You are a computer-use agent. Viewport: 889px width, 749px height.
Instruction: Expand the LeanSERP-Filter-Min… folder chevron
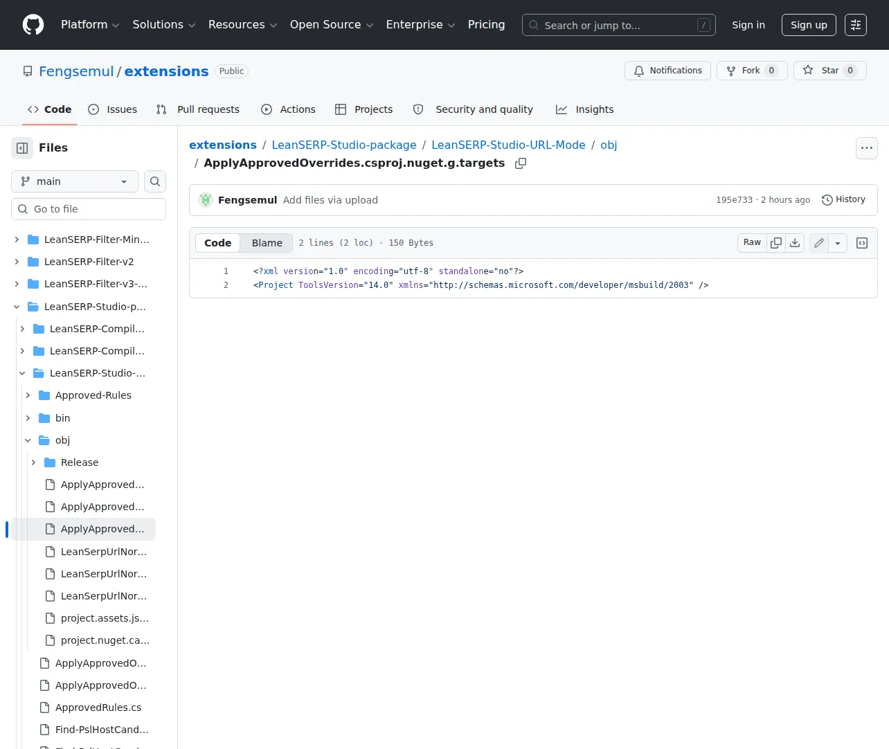coord(17,240)
